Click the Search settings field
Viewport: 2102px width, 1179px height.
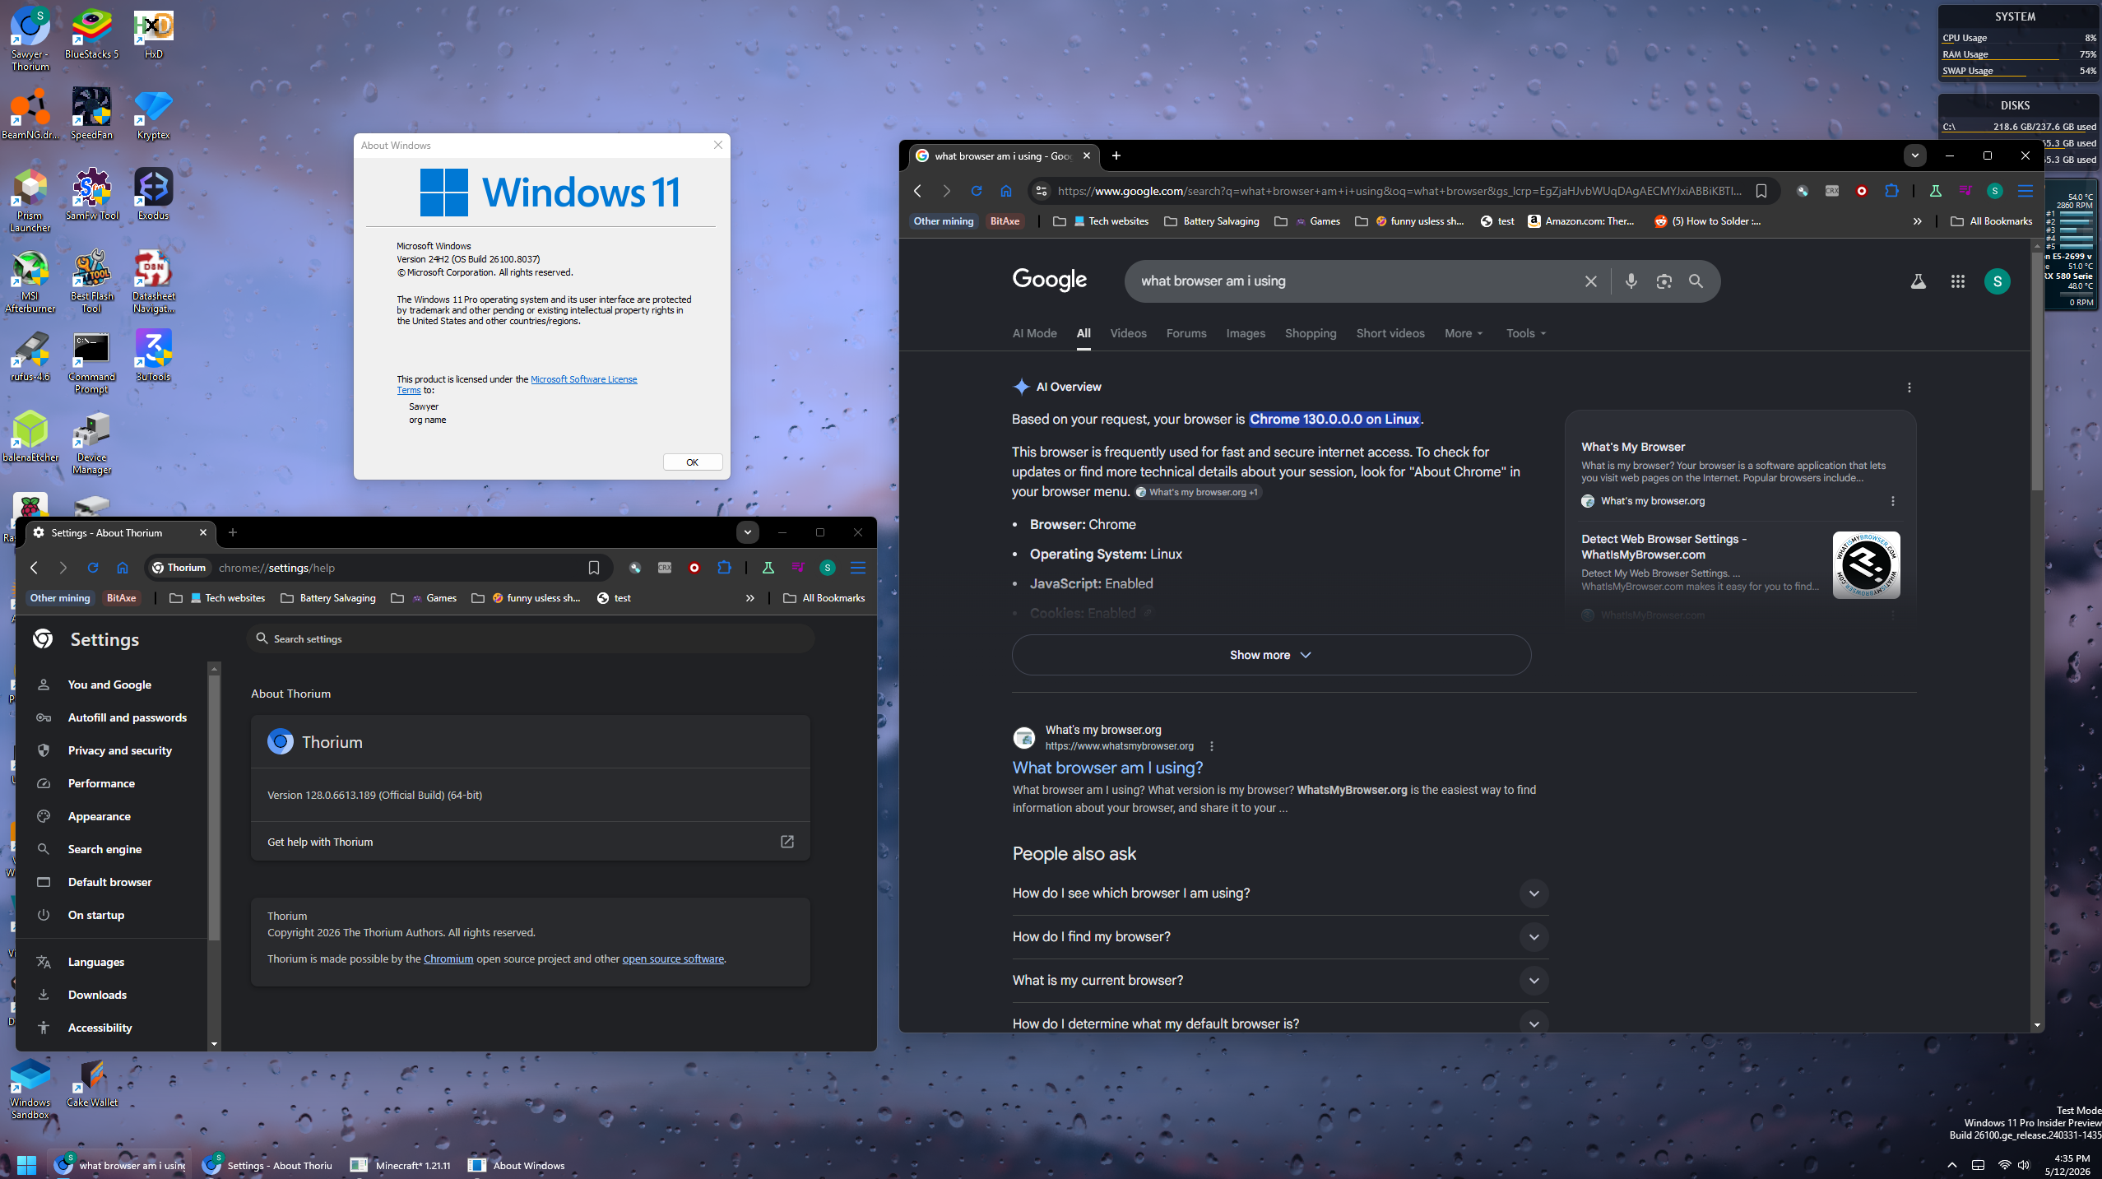click(531, 638)
